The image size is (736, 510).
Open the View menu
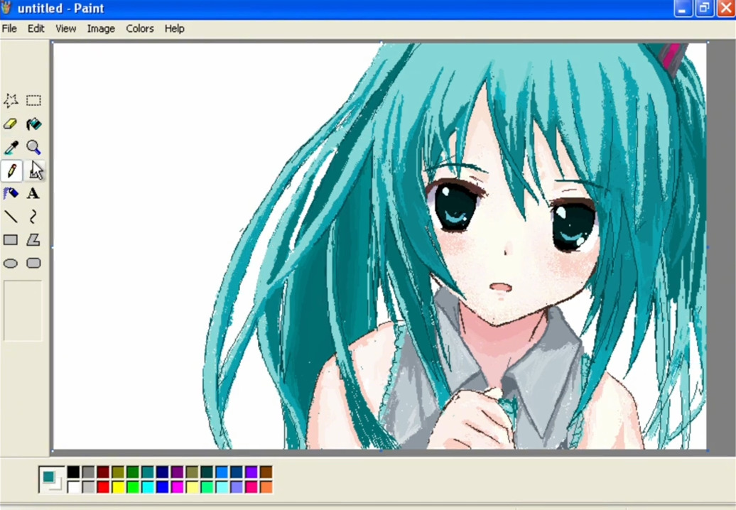tap(65, 28)
